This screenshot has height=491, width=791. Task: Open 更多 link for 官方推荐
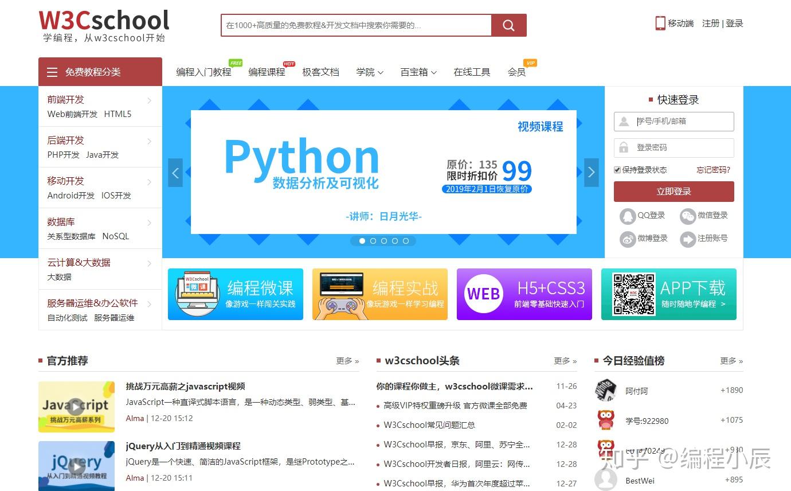tap(347, 361)
